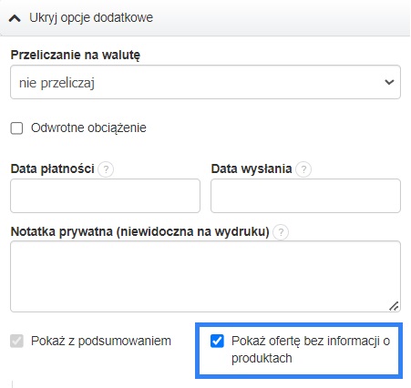
Task: Click the 'Pokaż z podsumowaniem' label text
Action: [x=101, y=341]
